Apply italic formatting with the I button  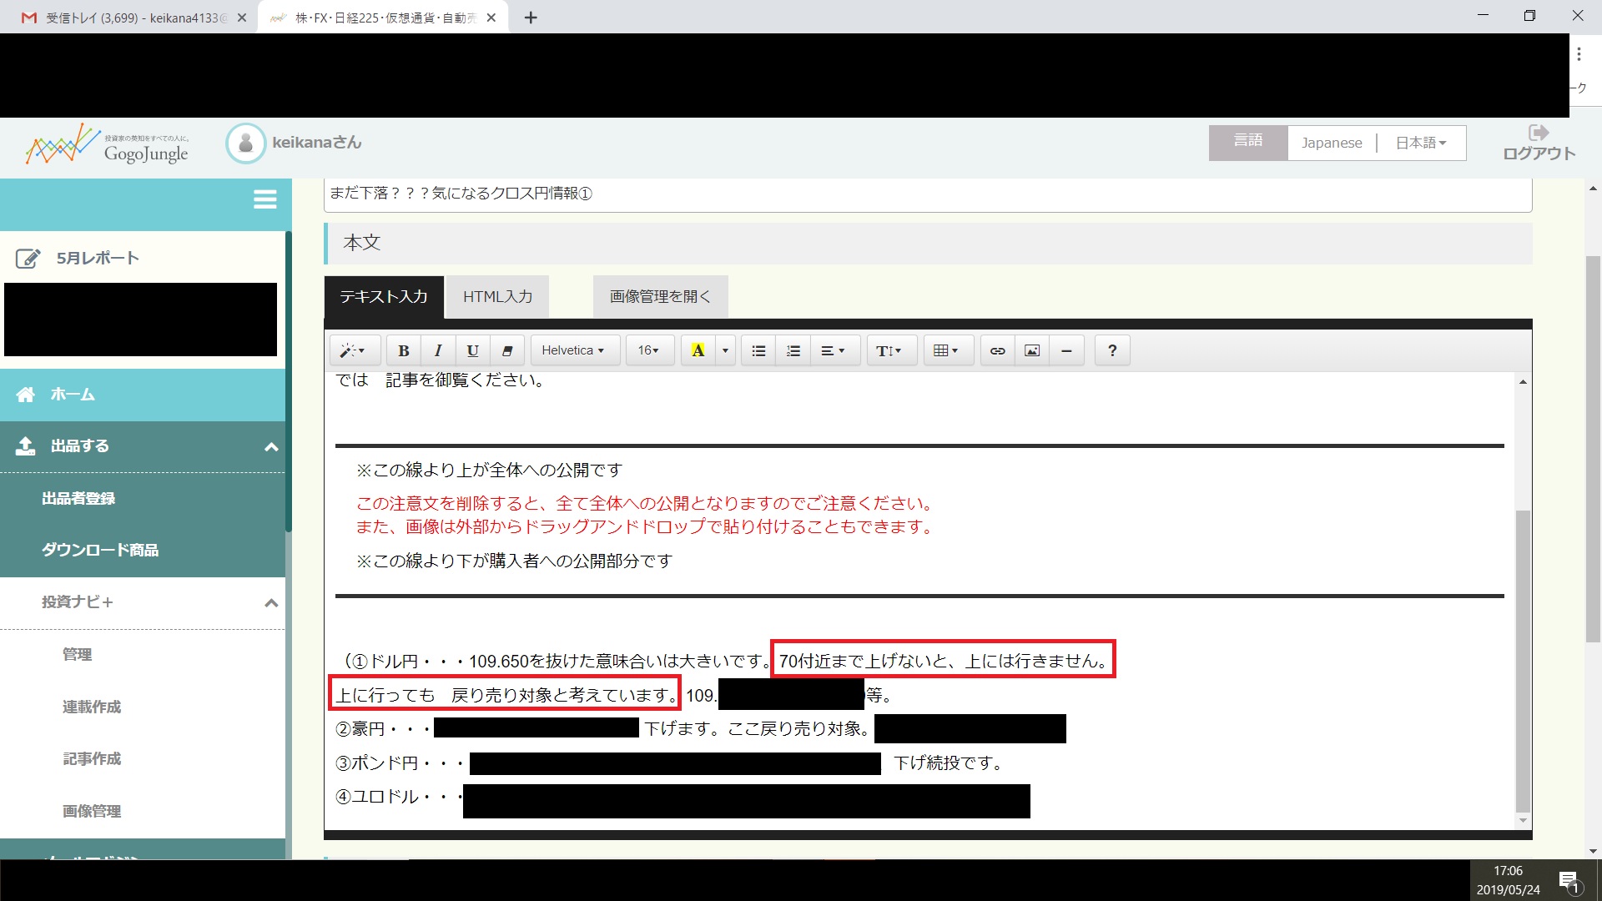coord(438,350)
